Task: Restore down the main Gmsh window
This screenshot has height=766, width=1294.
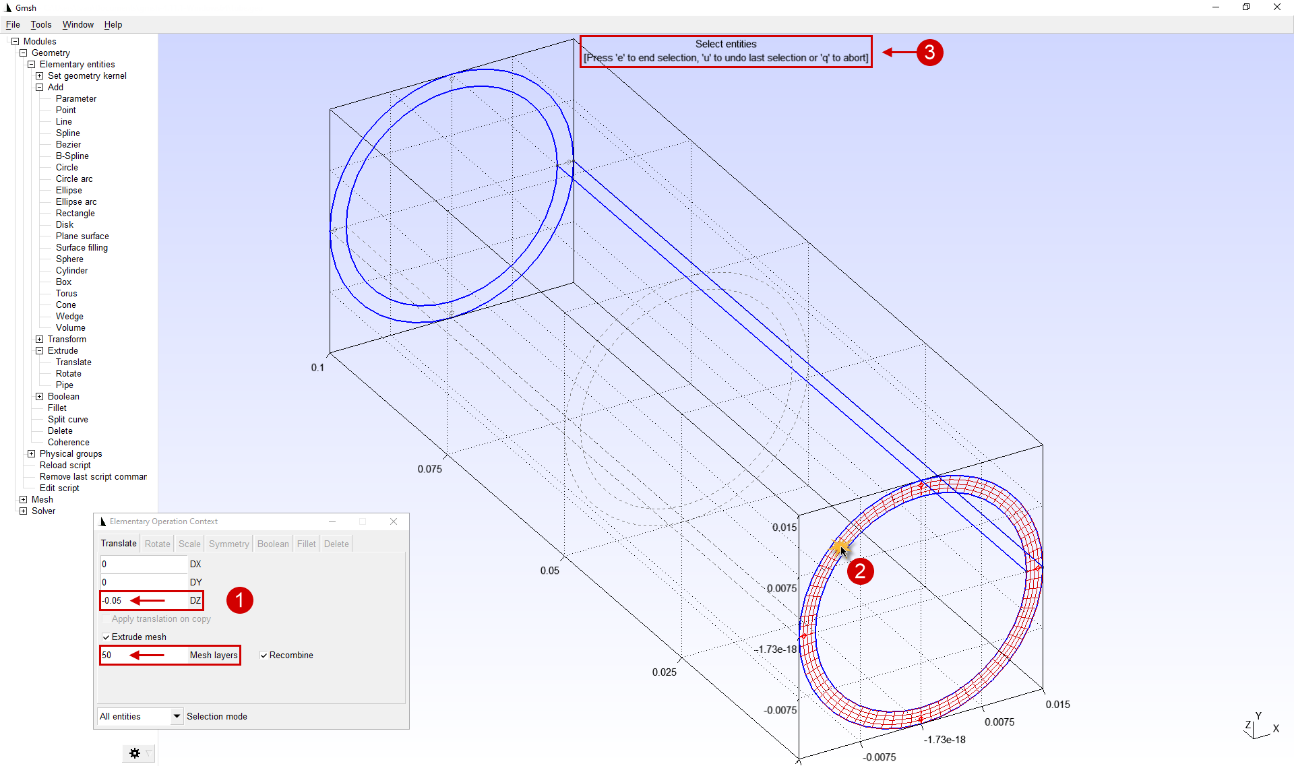Action: point(1246,7)
